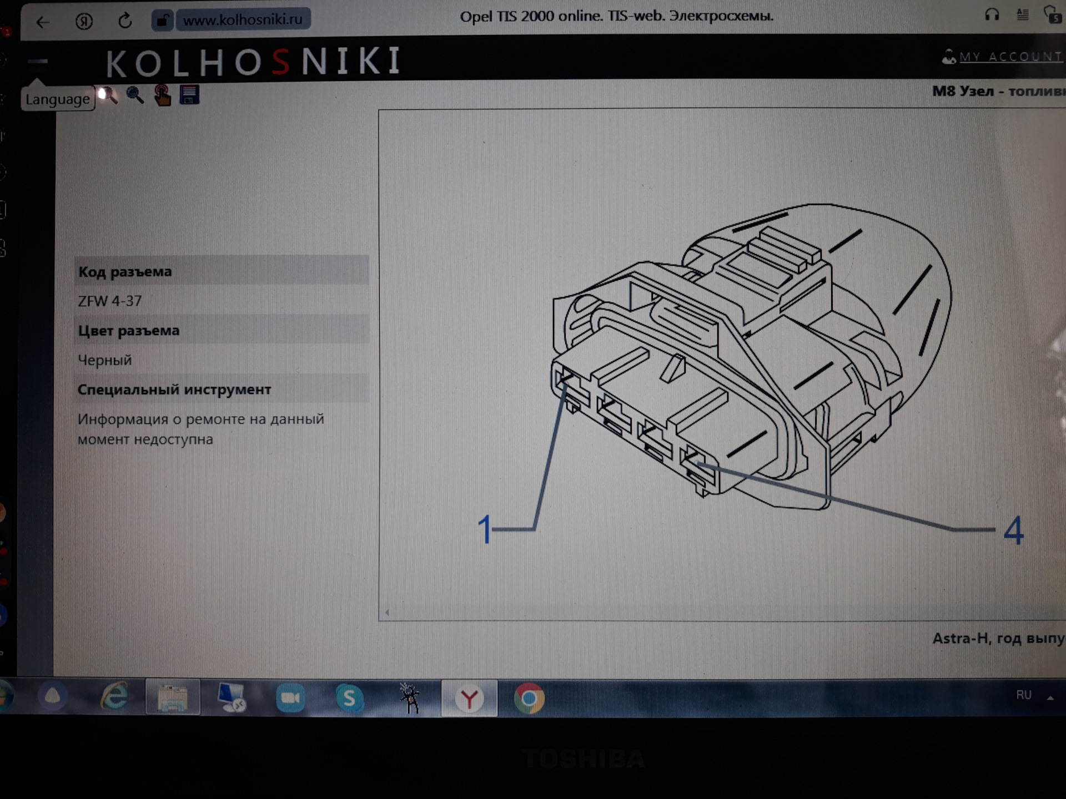Screen dimensions: 1066x799
Task: Click connector pin number 4 label
Action: point(1013,531)
